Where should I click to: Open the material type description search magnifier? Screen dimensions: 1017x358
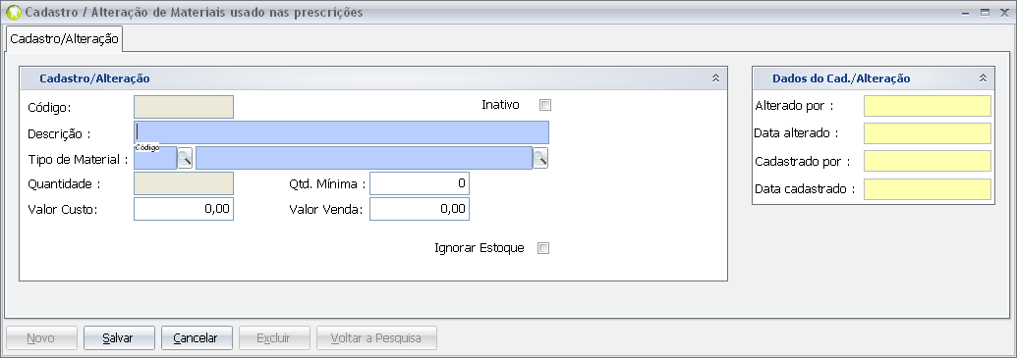(540, 158)
